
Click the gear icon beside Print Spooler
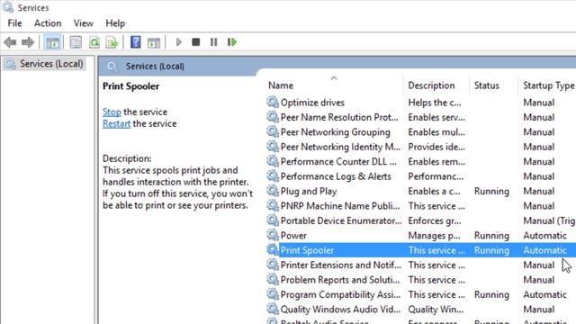(273, 250)
